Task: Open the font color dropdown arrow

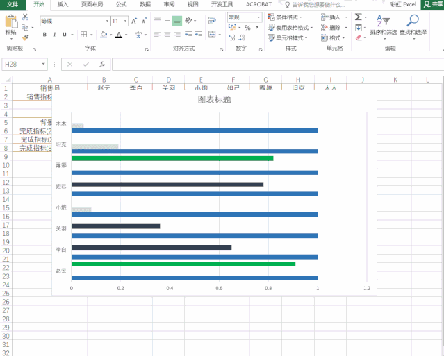Action: [x=126, y=35]
